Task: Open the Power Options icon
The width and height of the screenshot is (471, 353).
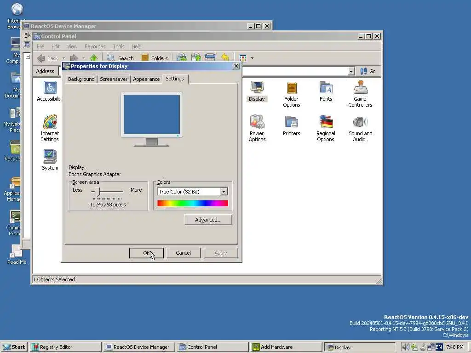Action: (x=257, y=128)
